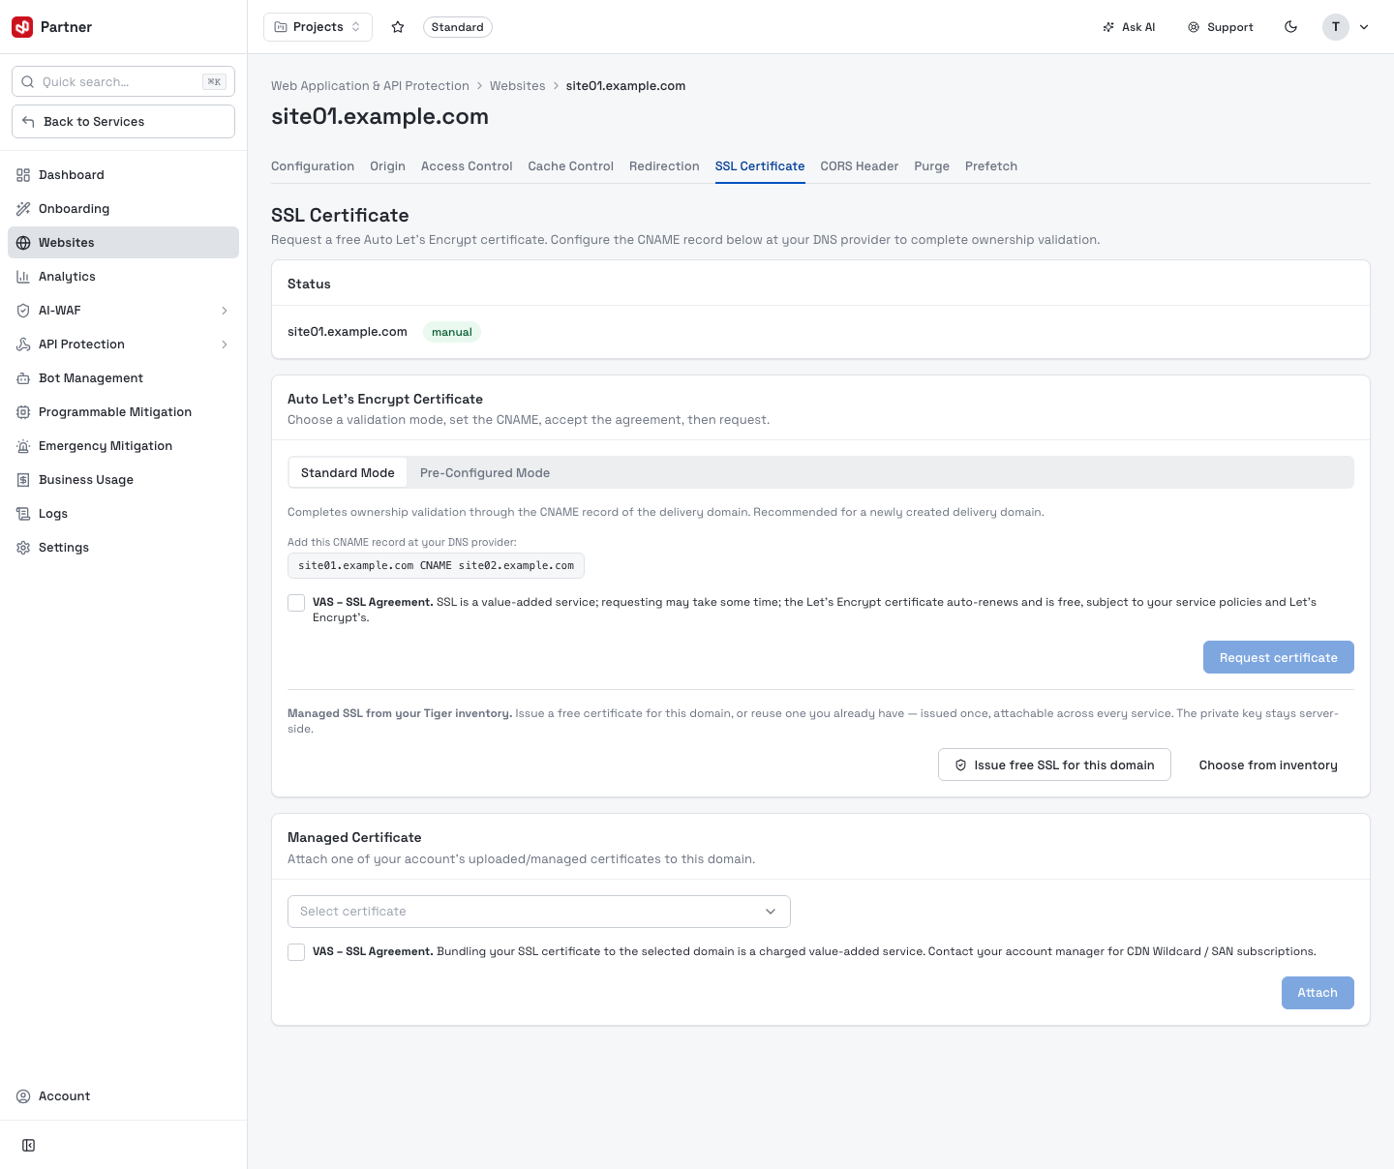This screenshot has width=1394, height=1169.
Task: Click the Onboarding wand icon
Action: [23, 209]
